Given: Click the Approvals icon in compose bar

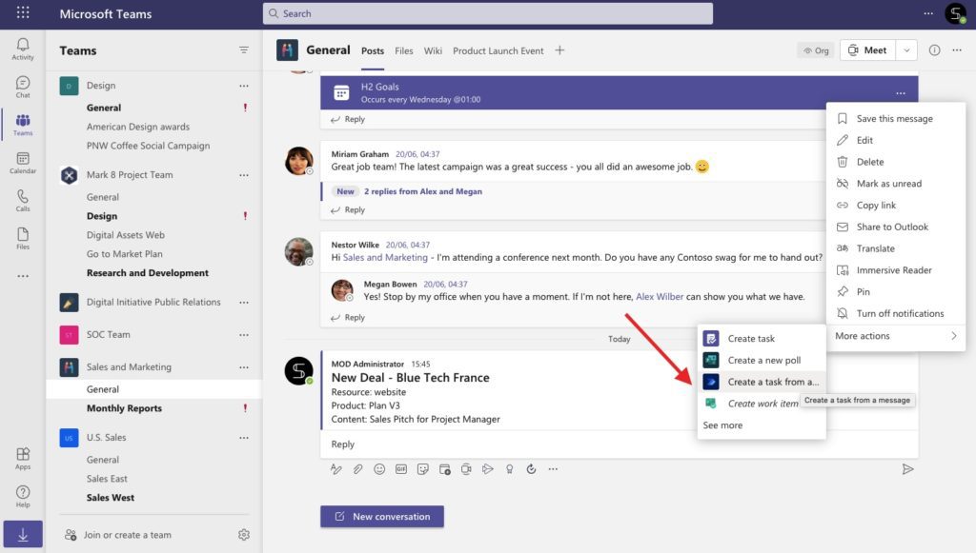Looking at the screenshot, I should [531, 469].
